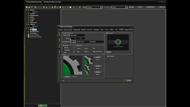Select the Portrait orientation radio button
Image resolution: width=190 pixels, height=107 pixels.
(x=63, y=48)
